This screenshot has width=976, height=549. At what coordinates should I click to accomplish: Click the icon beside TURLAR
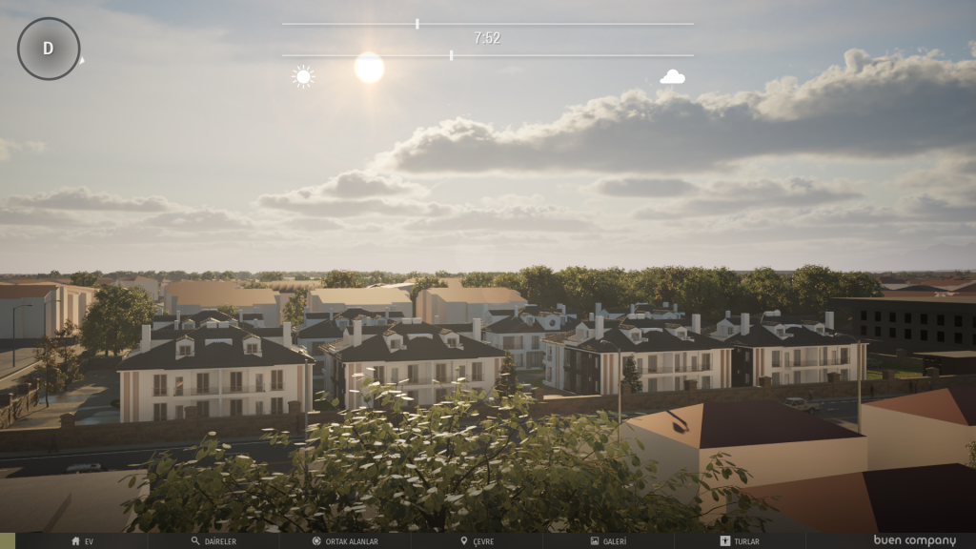click(724, 540)
